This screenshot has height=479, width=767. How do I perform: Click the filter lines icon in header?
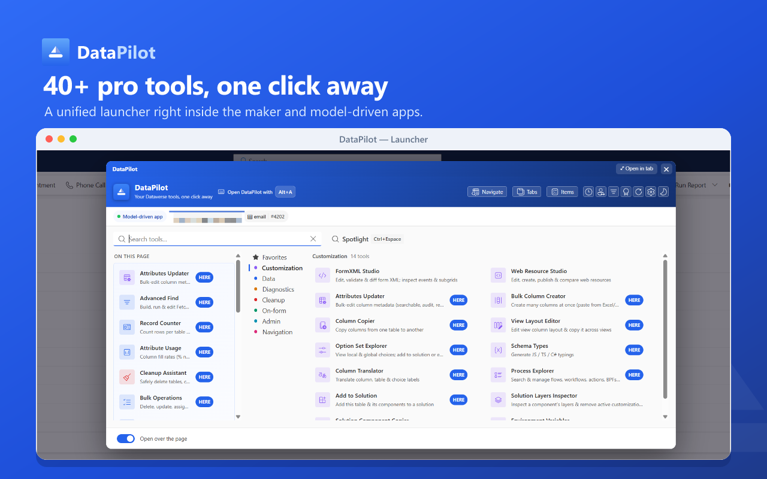tap(614, 192)
